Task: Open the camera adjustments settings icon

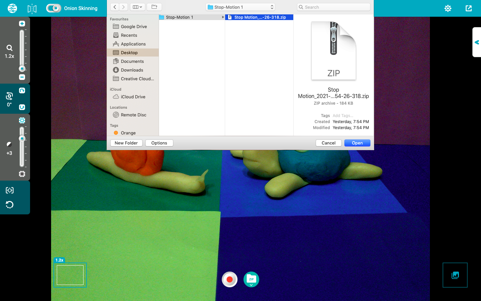Action: pyautogui.click(x=12, y=8)
